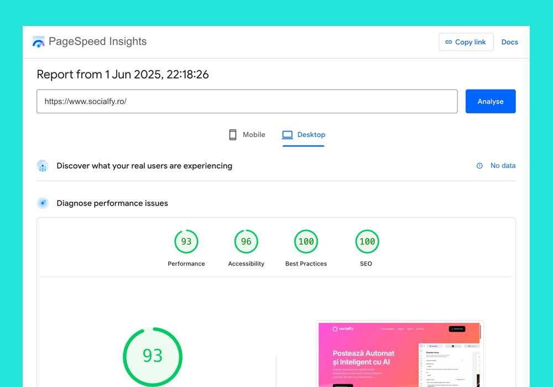Click the URL field containing socialfy.ro
Image resolution: width=553 pixels, height=387 pixels.
click(x=247, y=101)
